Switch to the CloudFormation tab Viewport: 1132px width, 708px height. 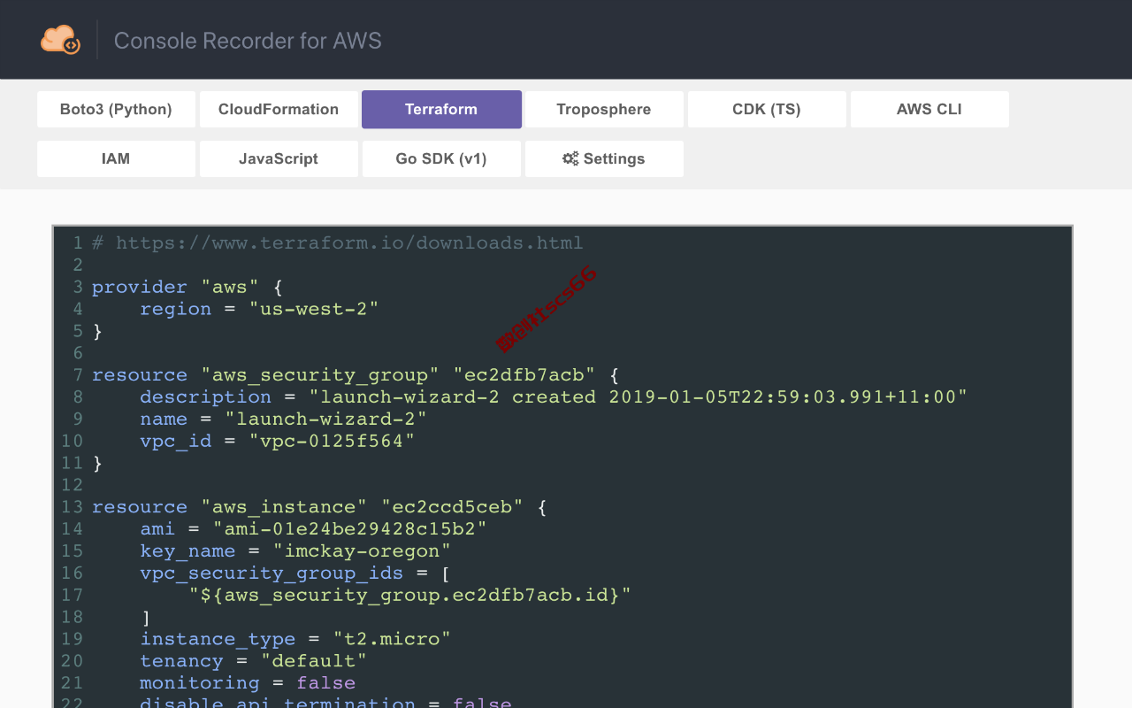coord(279,110)
